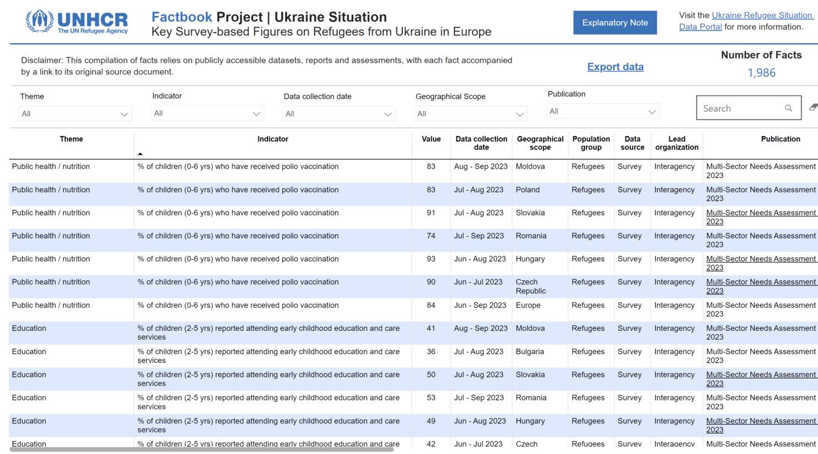Click the Export data link
This screenshot has width=818, height=454.
pyautogui.click(x=615, y=66)
